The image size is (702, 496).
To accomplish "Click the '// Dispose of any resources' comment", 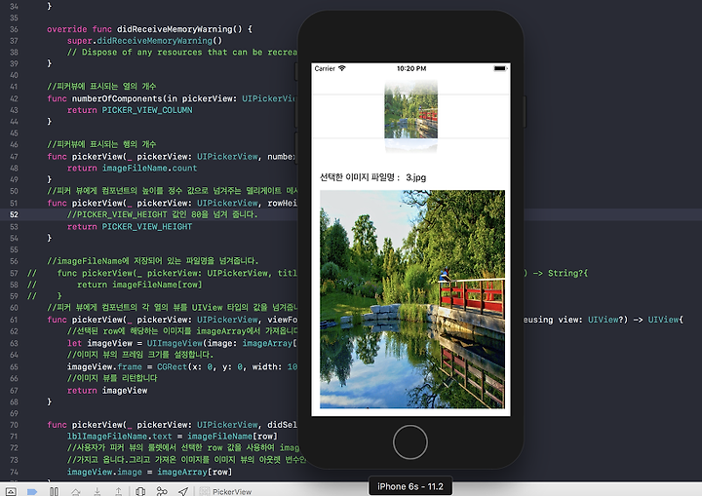I will (x=182, y=53).
